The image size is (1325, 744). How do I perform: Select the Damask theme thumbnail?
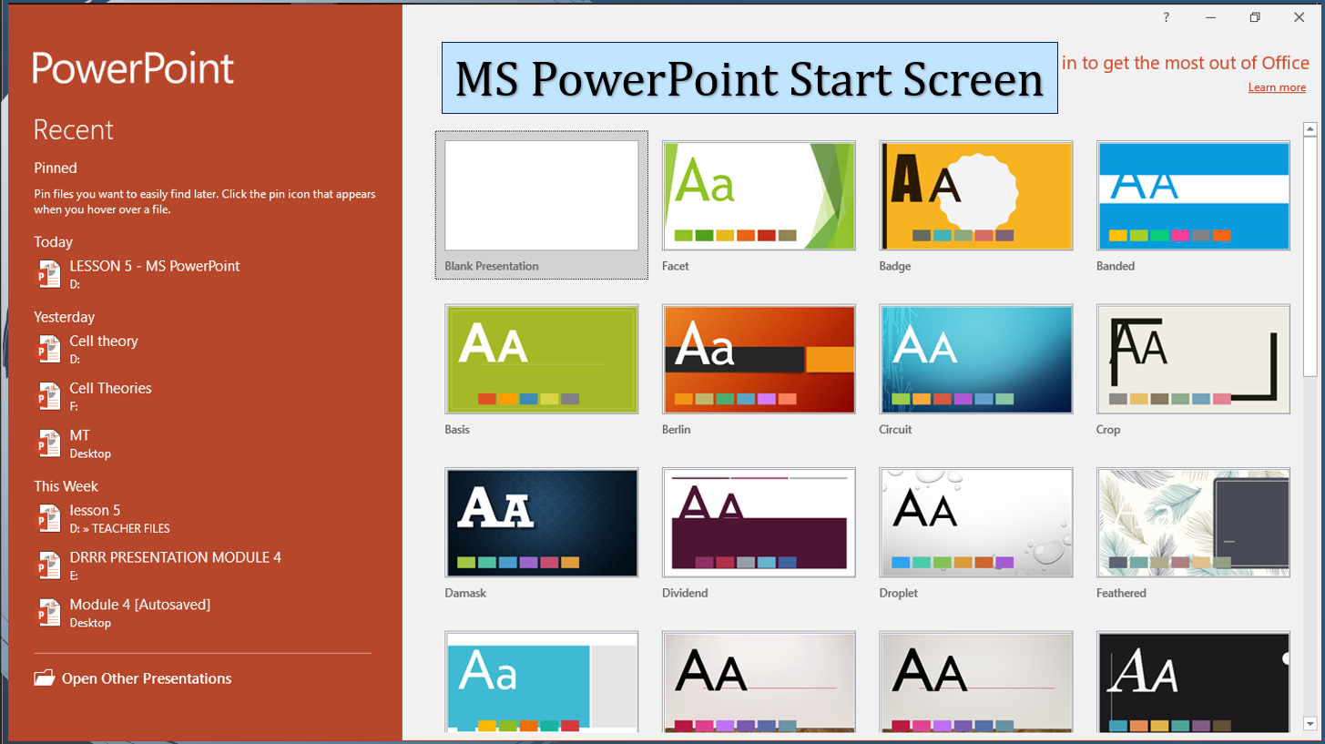[541, 523]
